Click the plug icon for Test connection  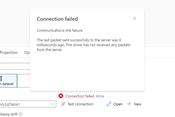[63, 104]
